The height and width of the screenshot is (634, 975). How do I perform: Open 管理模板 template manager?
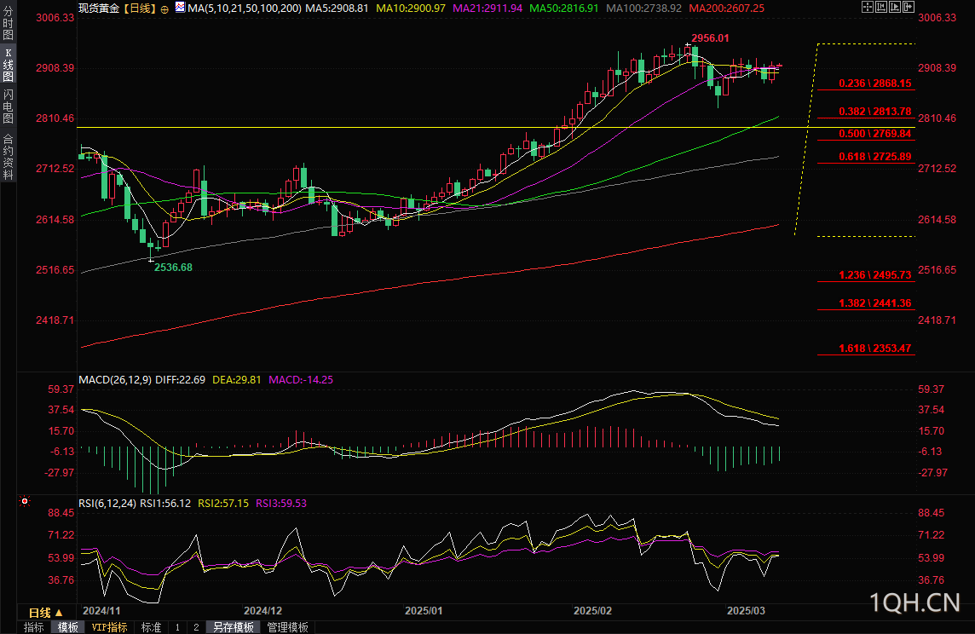pos(288,627)
